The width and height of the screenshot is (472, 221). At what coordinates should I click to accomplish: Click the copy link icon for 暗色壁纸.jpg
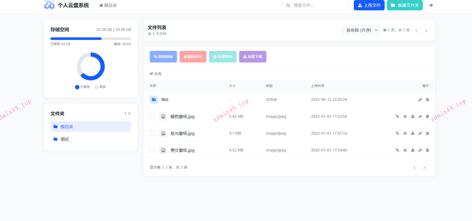[397, 116]
